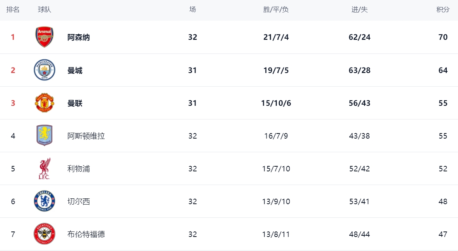Open the 切尔西 team page

pyautogui.click(x=79, y=202)
